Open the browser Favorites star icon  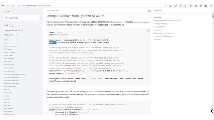point(191,6)
